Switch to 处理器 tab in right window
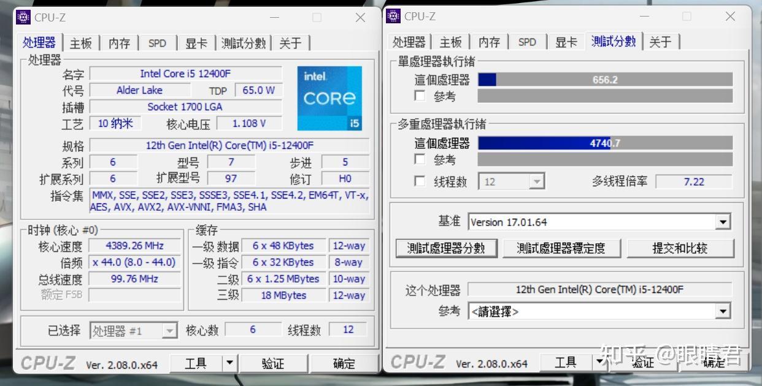The width and height of the screenshot is (762, 386). point(409,42)
